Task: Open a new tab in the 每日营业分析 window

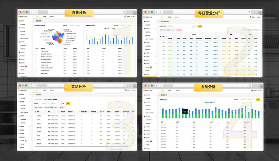Action: tap(260, 13)
